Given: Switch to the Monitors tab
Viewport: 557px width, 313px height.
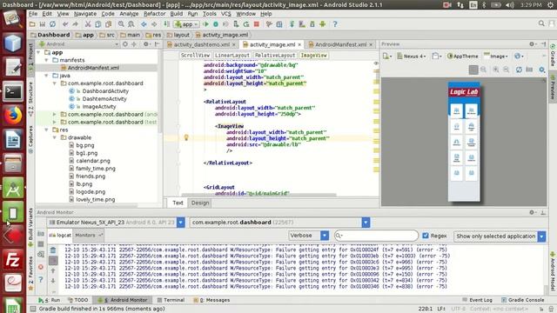Looking at the screenshot, I should (x=89, y=236).
